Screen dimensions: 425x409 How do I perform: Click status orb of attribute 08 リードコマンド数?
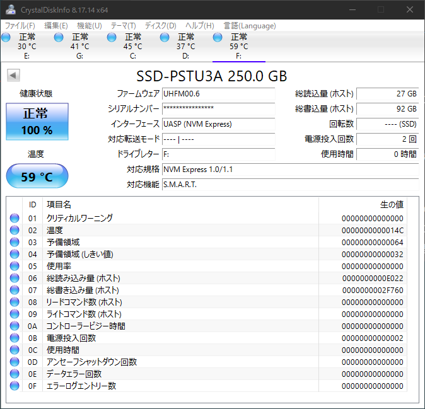click(x=15, y=302)
